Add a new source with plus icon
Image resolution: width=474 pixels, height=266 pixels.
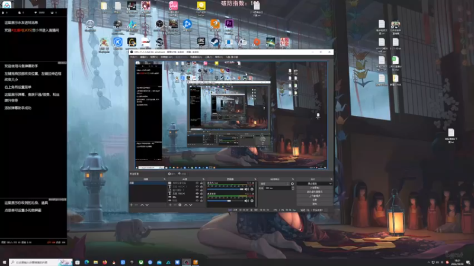click(x=170, y=205)
